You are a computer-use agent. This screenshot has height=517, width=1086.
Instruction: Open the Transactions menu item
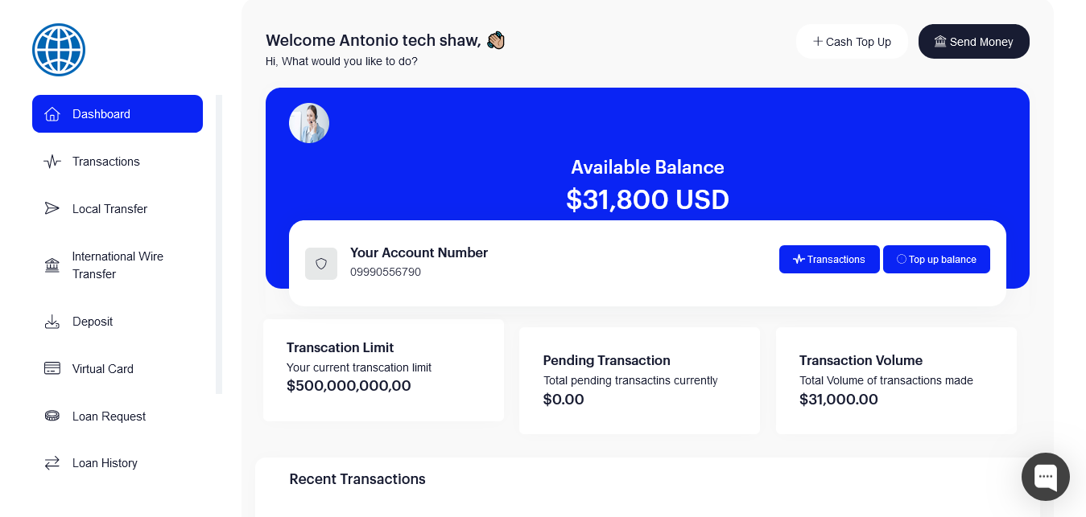106,162
